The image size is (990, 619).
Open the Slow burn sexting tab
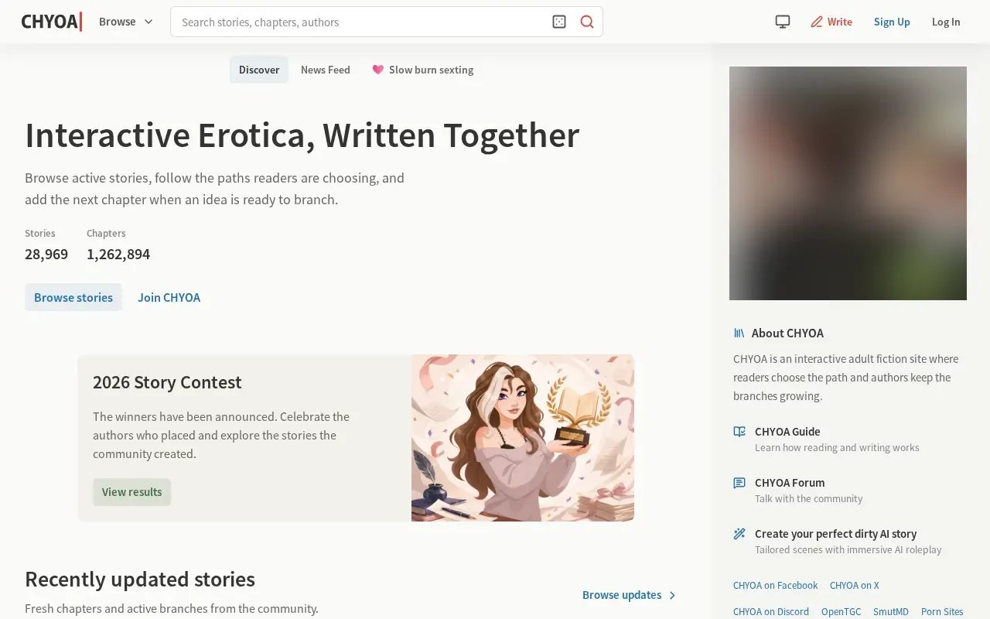click(x=423, y=70)
